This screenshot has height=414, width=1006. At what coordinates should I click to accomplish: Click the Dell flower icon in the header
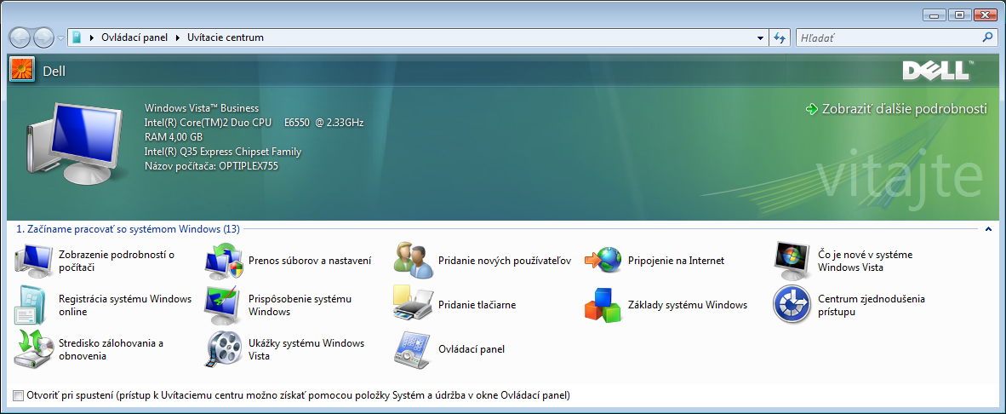click(x=22, y=69)
